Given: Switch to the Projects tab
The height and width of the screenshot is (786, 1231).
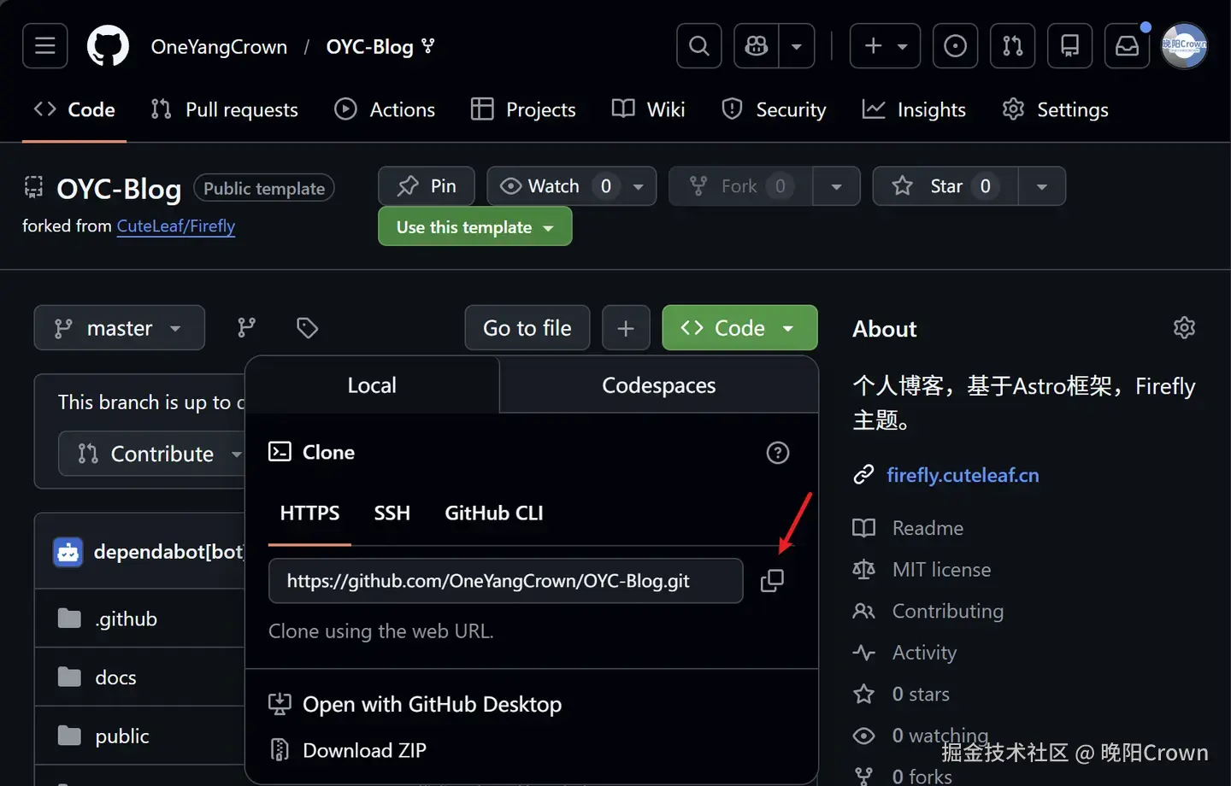Looking at the screenshot, I should tap(523, 109).
